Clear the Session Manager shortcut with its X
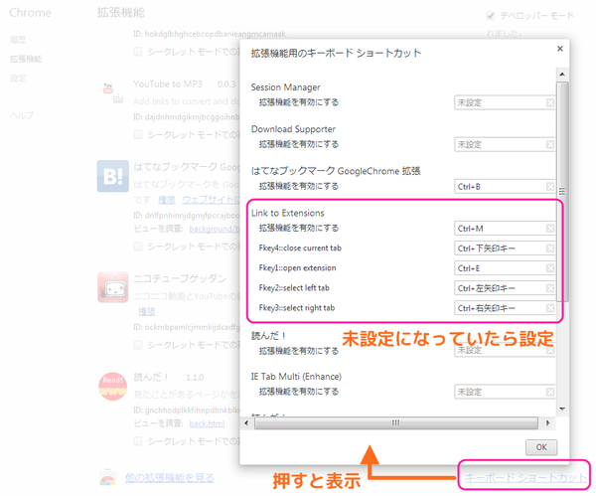 (550, 102)
